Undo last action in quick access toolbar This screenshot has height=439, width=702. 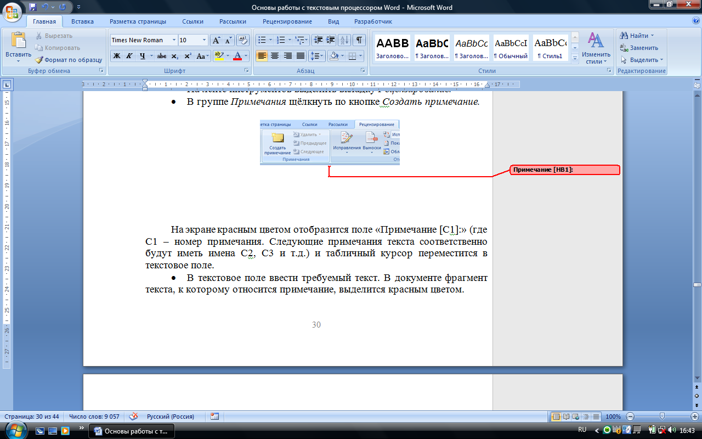coord(45,8)
